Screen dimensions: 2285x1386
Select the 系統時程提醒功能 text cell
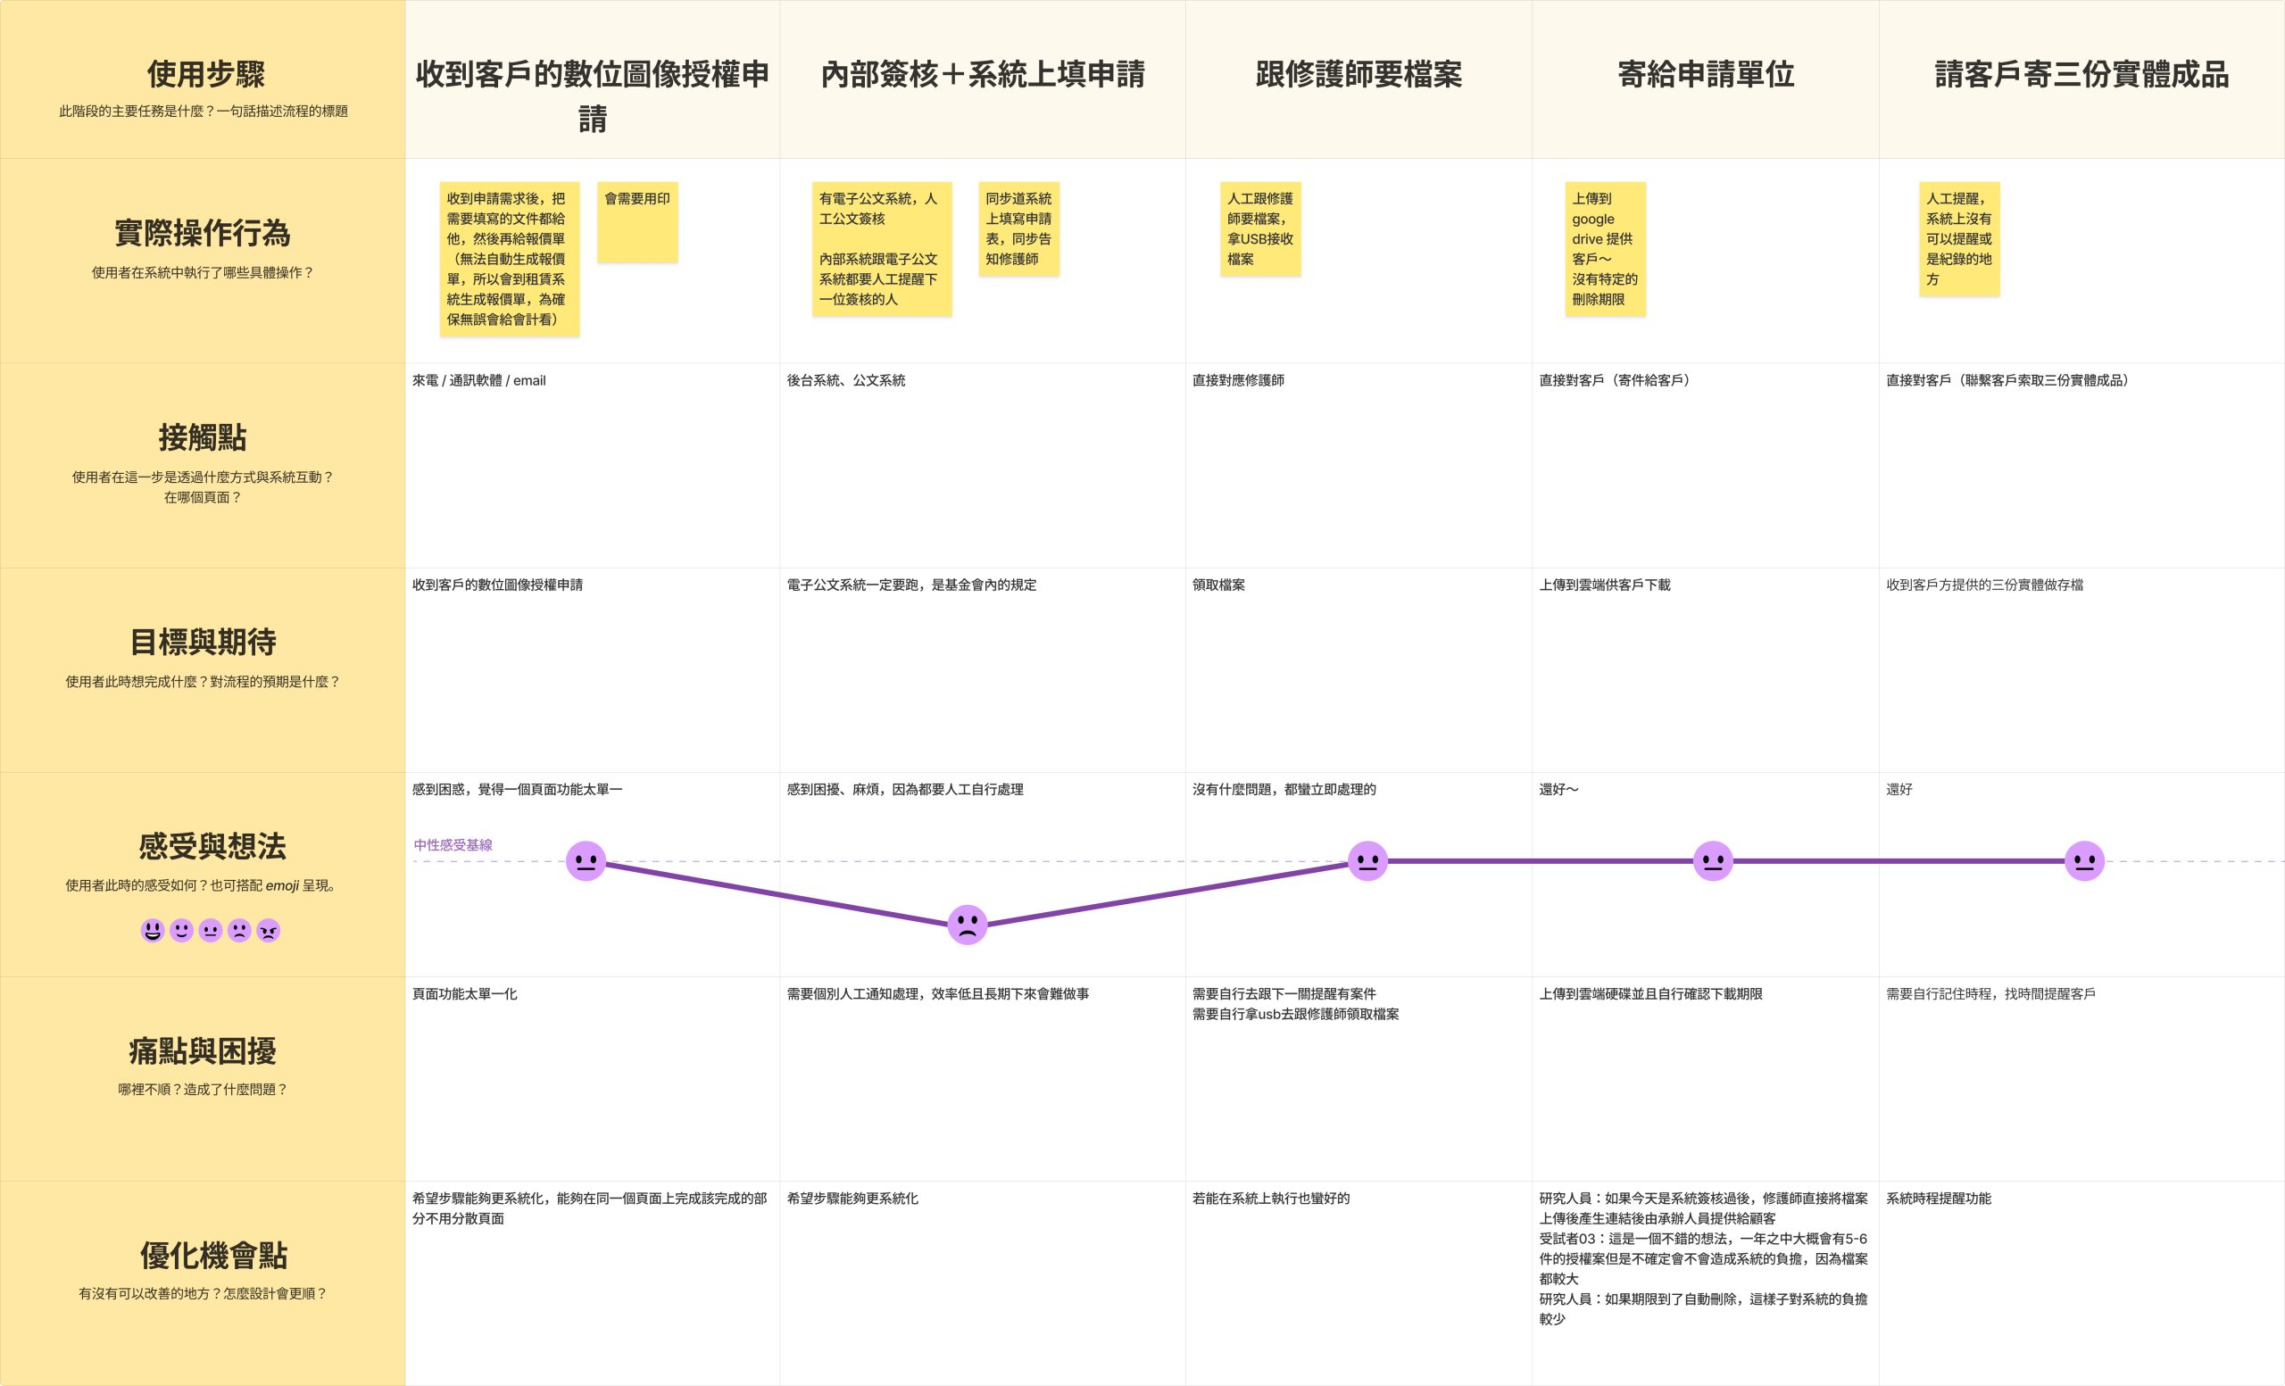pos(1938,1198)
